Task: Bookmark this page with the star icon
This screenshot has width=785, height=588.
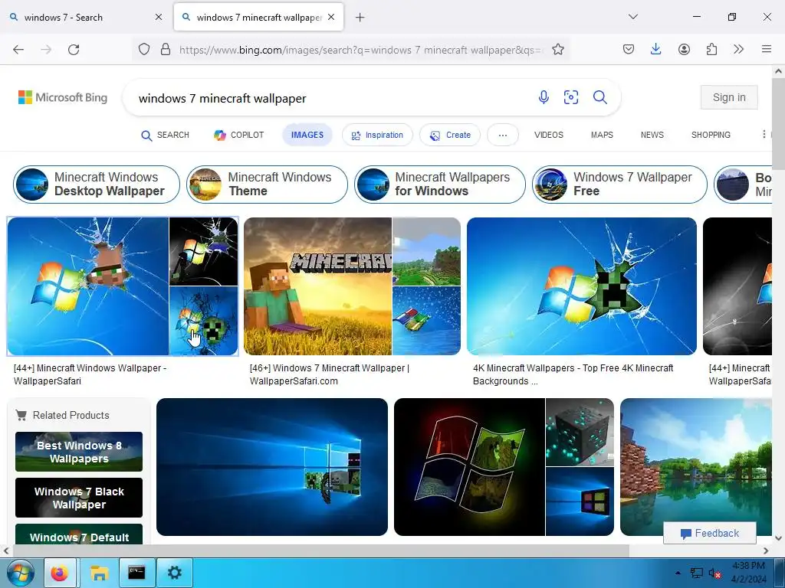Action: [x=558, y=50]
